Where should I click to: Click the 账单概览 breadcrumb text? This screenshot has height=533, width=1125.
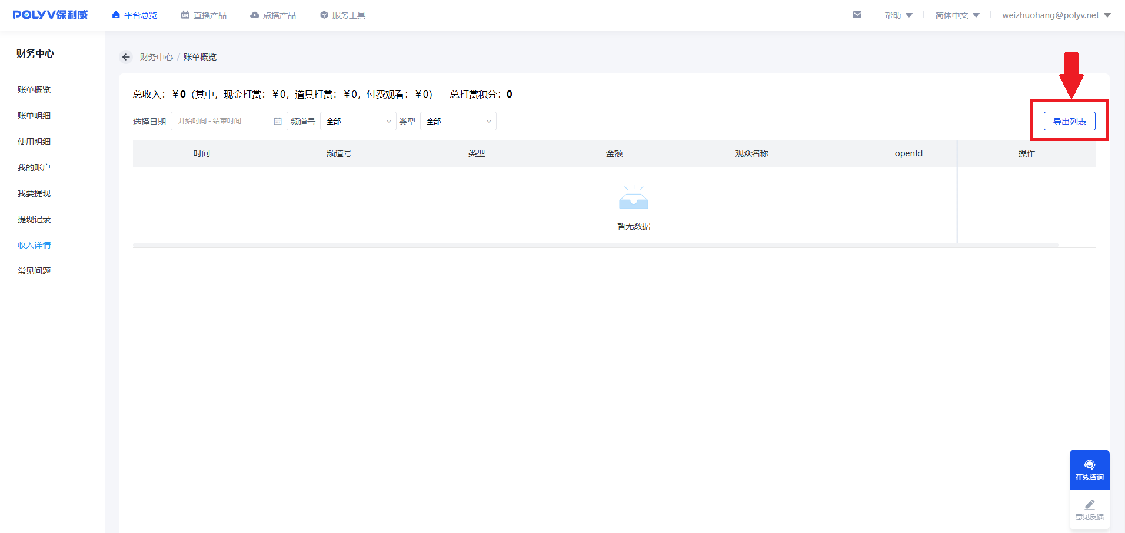click(x=200, y=57)
